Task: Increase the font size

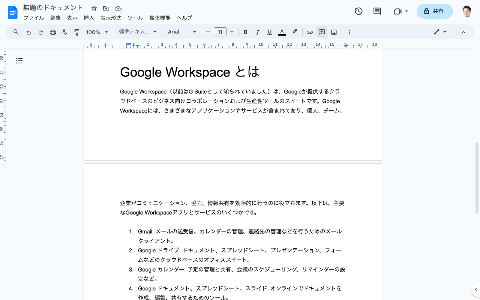Action: 232,32
